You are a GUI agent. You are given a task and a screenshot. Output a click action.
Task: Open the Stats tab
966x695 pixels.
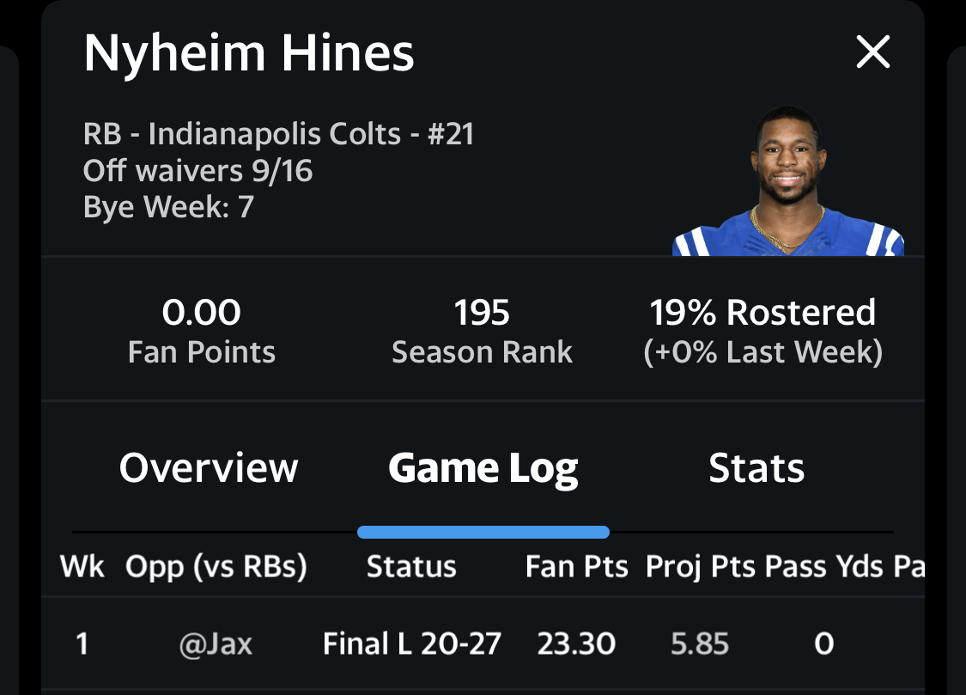coord(756,468)
